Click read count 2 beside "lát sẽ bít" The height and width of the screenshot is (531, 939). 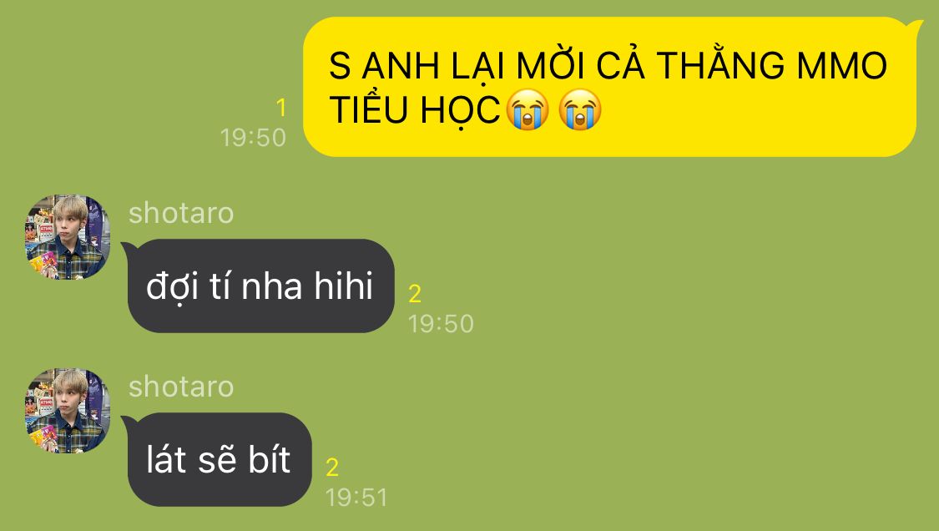[332, 468]
